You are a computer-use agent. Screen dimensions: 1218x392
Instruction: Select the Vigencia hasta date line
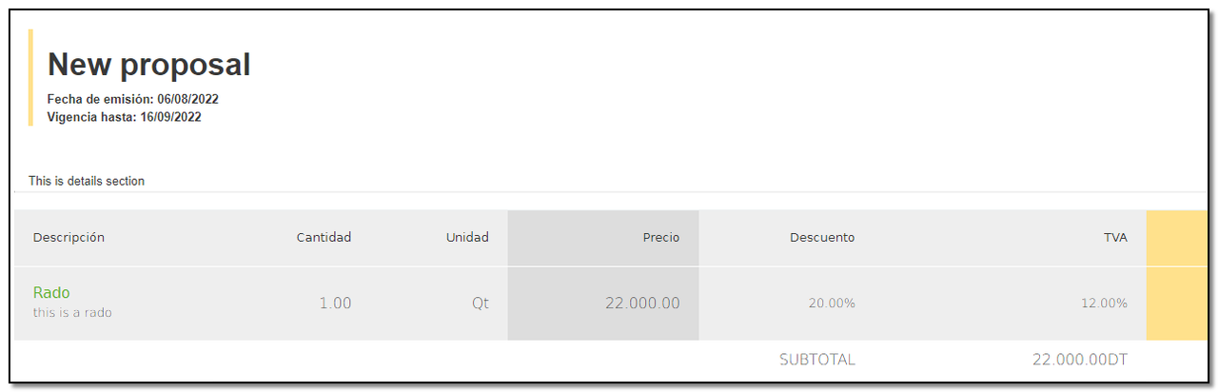124,117
